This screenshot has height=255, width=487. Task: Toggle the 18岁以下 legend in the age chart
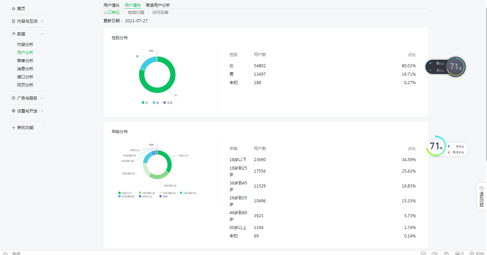tap(125, 193)
